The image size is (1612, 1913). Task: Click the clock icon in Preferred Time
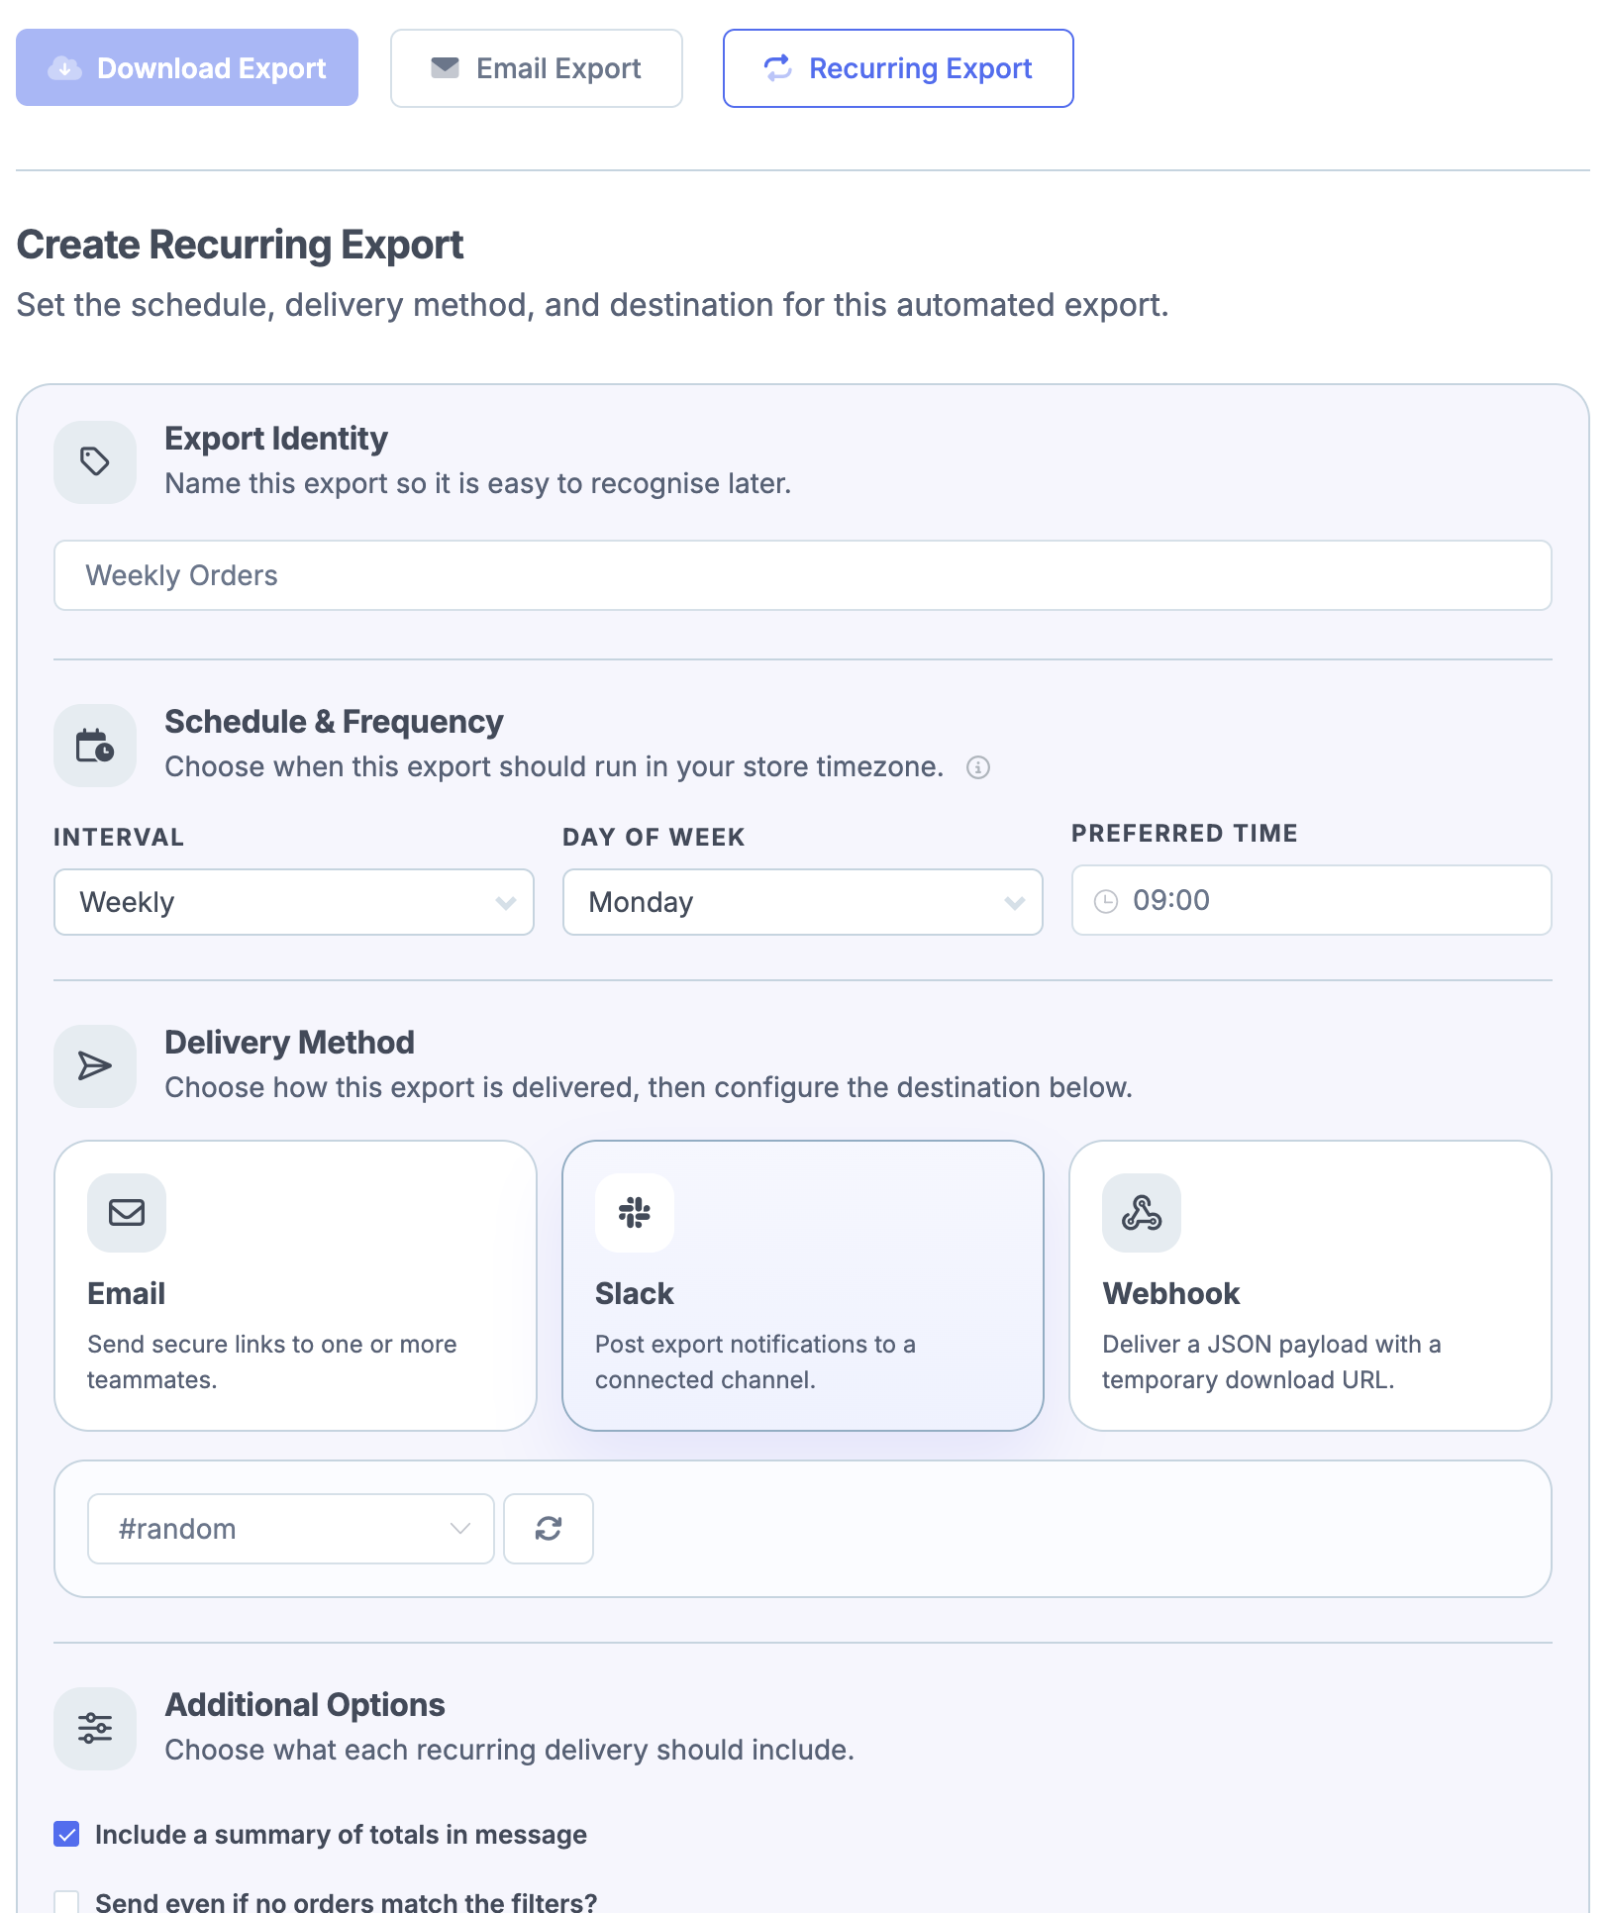coord(1106,900)
